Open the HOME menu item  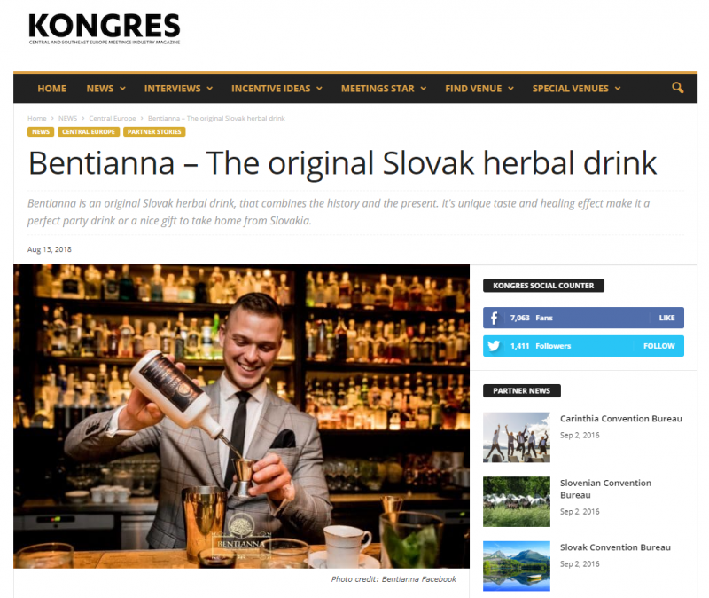pyautogui.click(x=52, y=89)
